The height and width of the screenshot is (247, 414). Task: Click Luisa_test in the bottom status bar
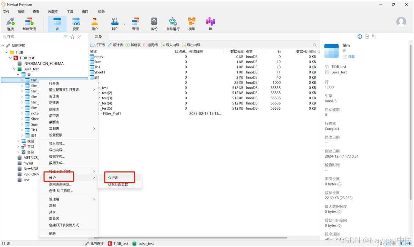143,244
